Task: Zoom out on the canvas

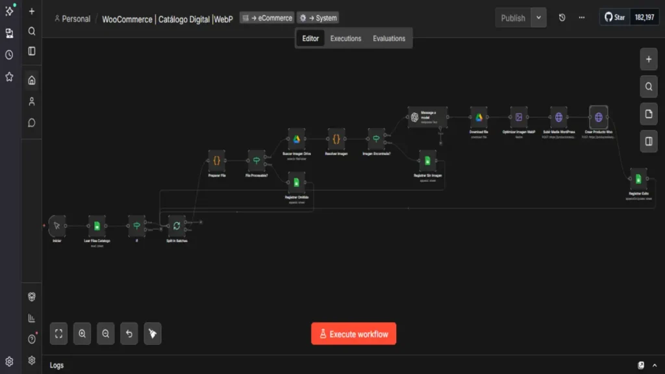Action: [x=105, y=333]
